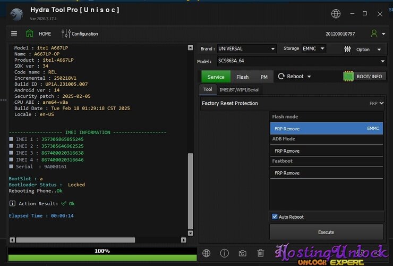Image resolution: width=393 pixels, height=266 pixels.
Task: Click Serial value 9A000161
Action: click(x=55, y=167)
